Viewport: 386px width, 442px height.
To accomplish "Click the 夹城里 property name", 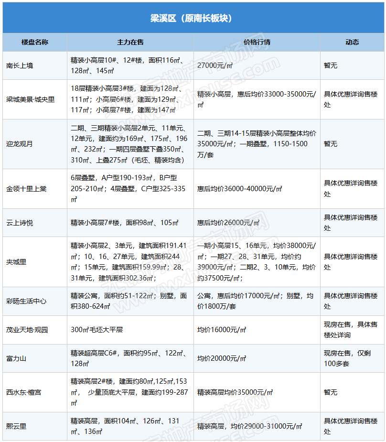I will tap(17, 262).
